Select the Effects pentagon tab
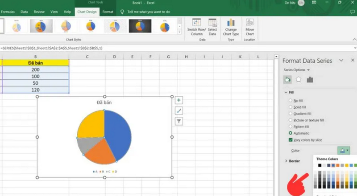Viewport: 357px width, 196px height. click(299, 79)
